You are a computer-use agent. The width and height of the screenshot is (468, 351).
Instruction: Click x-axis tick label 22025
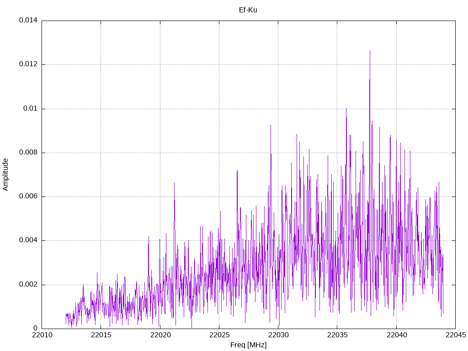pyautogui.click(x=219, y=335)
